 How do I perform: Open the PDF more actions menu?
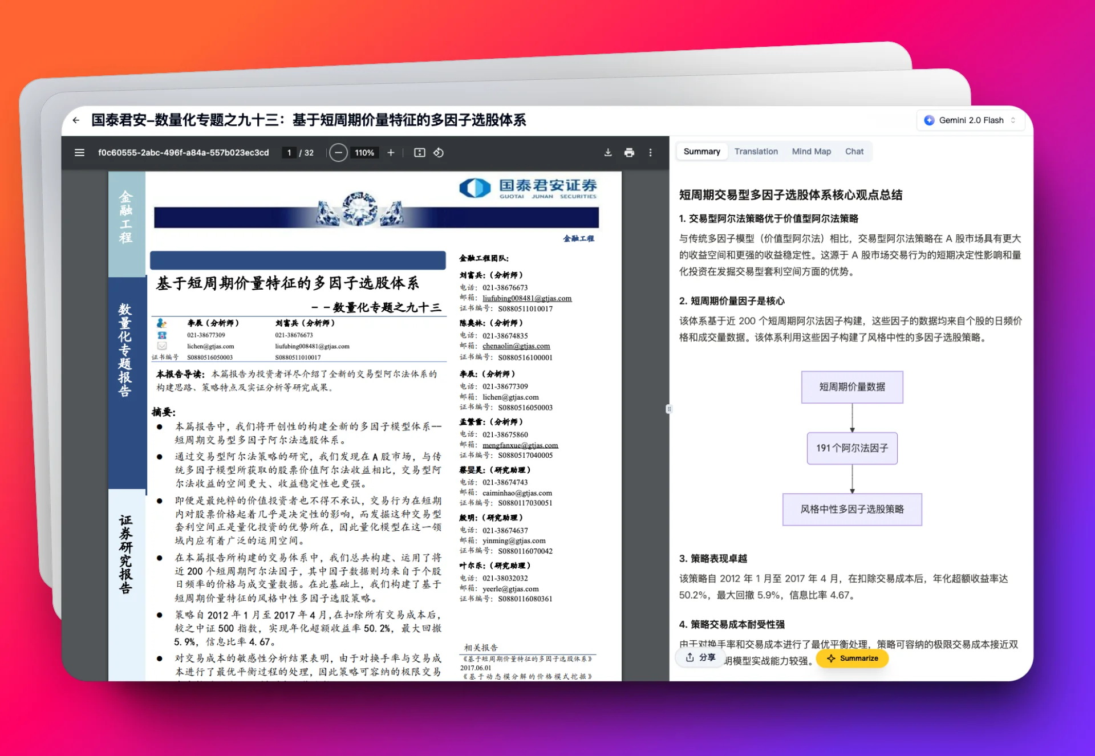point(650,153)
